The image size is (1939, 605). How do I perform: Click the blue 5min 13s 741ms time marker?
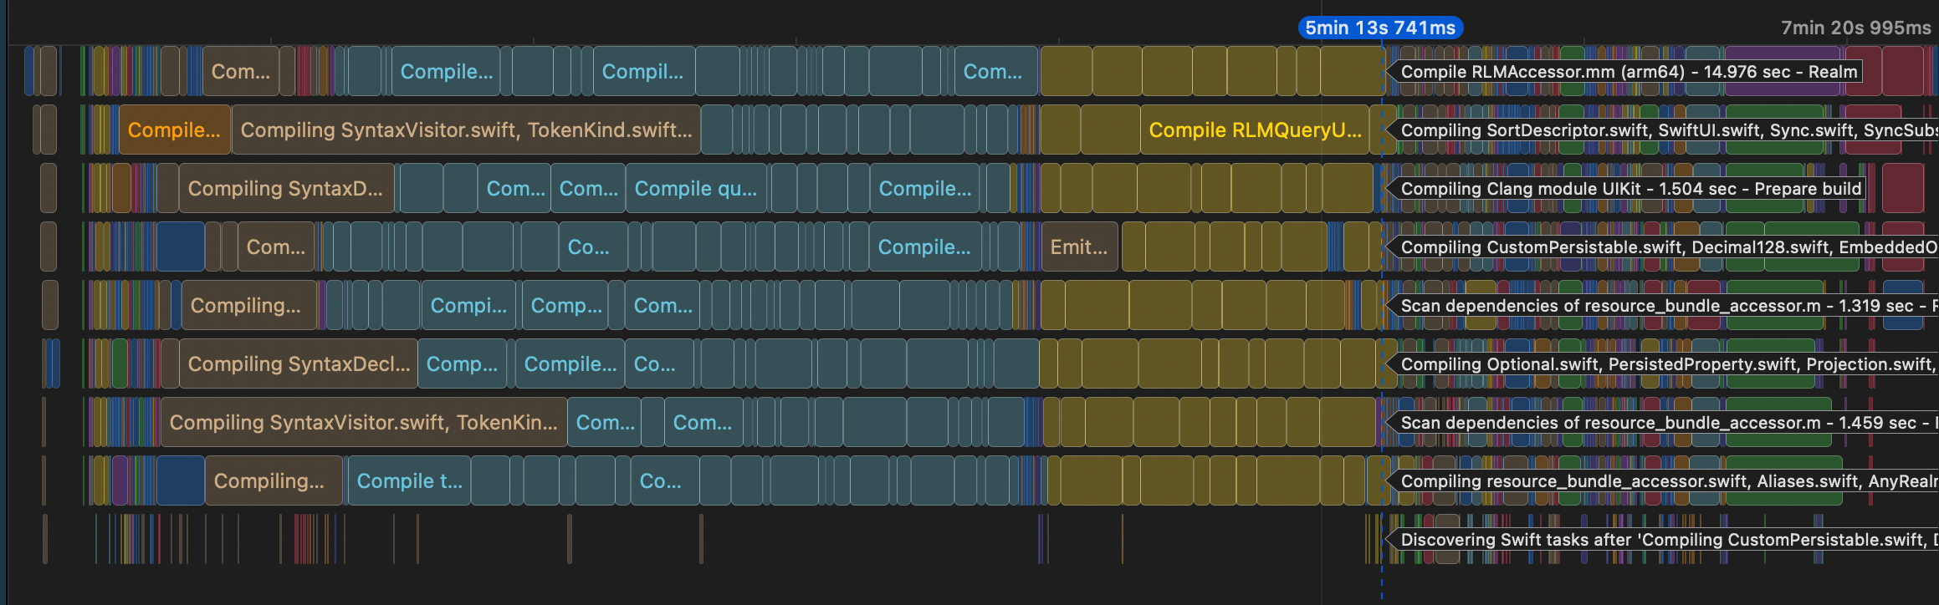1380,28
